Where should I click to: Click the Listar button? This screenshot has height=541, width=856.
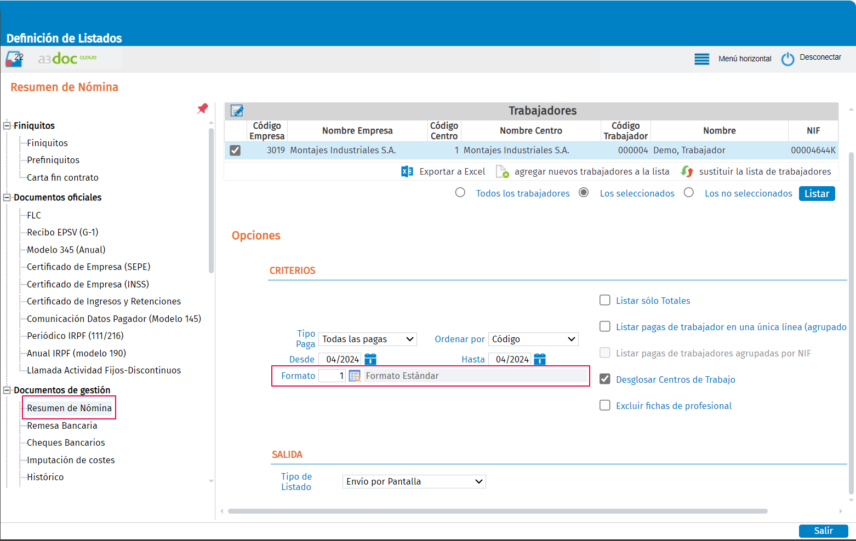[817, 193]
